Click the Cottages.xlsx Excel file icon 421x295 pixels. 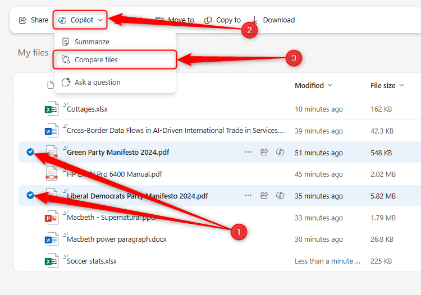click(52, 109)
